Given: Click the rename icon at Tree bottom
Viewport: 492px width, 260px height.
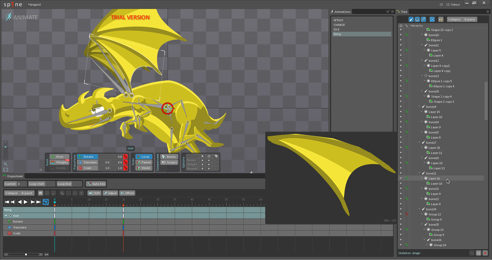Looking at the screenshot, I should (x=478, y=253).
